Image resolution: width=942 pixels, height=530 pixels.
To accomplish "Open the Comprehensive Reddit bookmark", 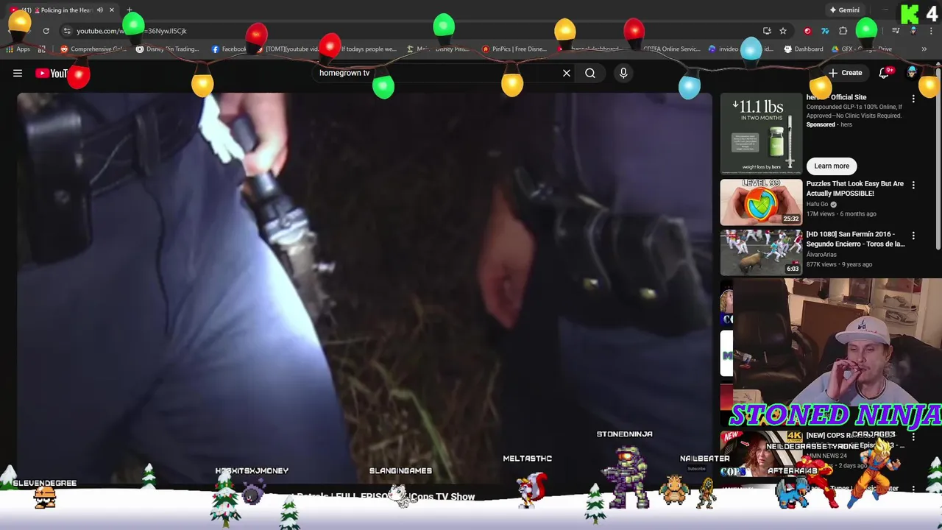I will coord(93,49).
